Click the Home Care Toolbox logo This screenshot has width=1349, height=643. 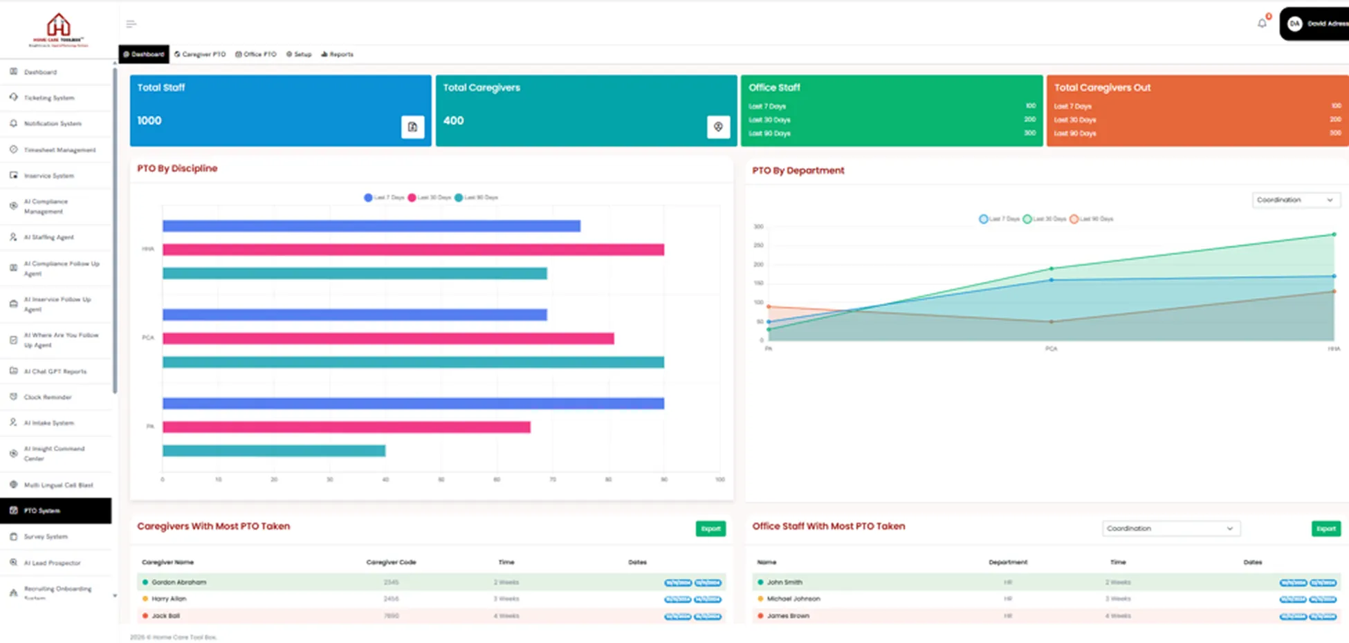pyautogui.click(x=59, y=30)
